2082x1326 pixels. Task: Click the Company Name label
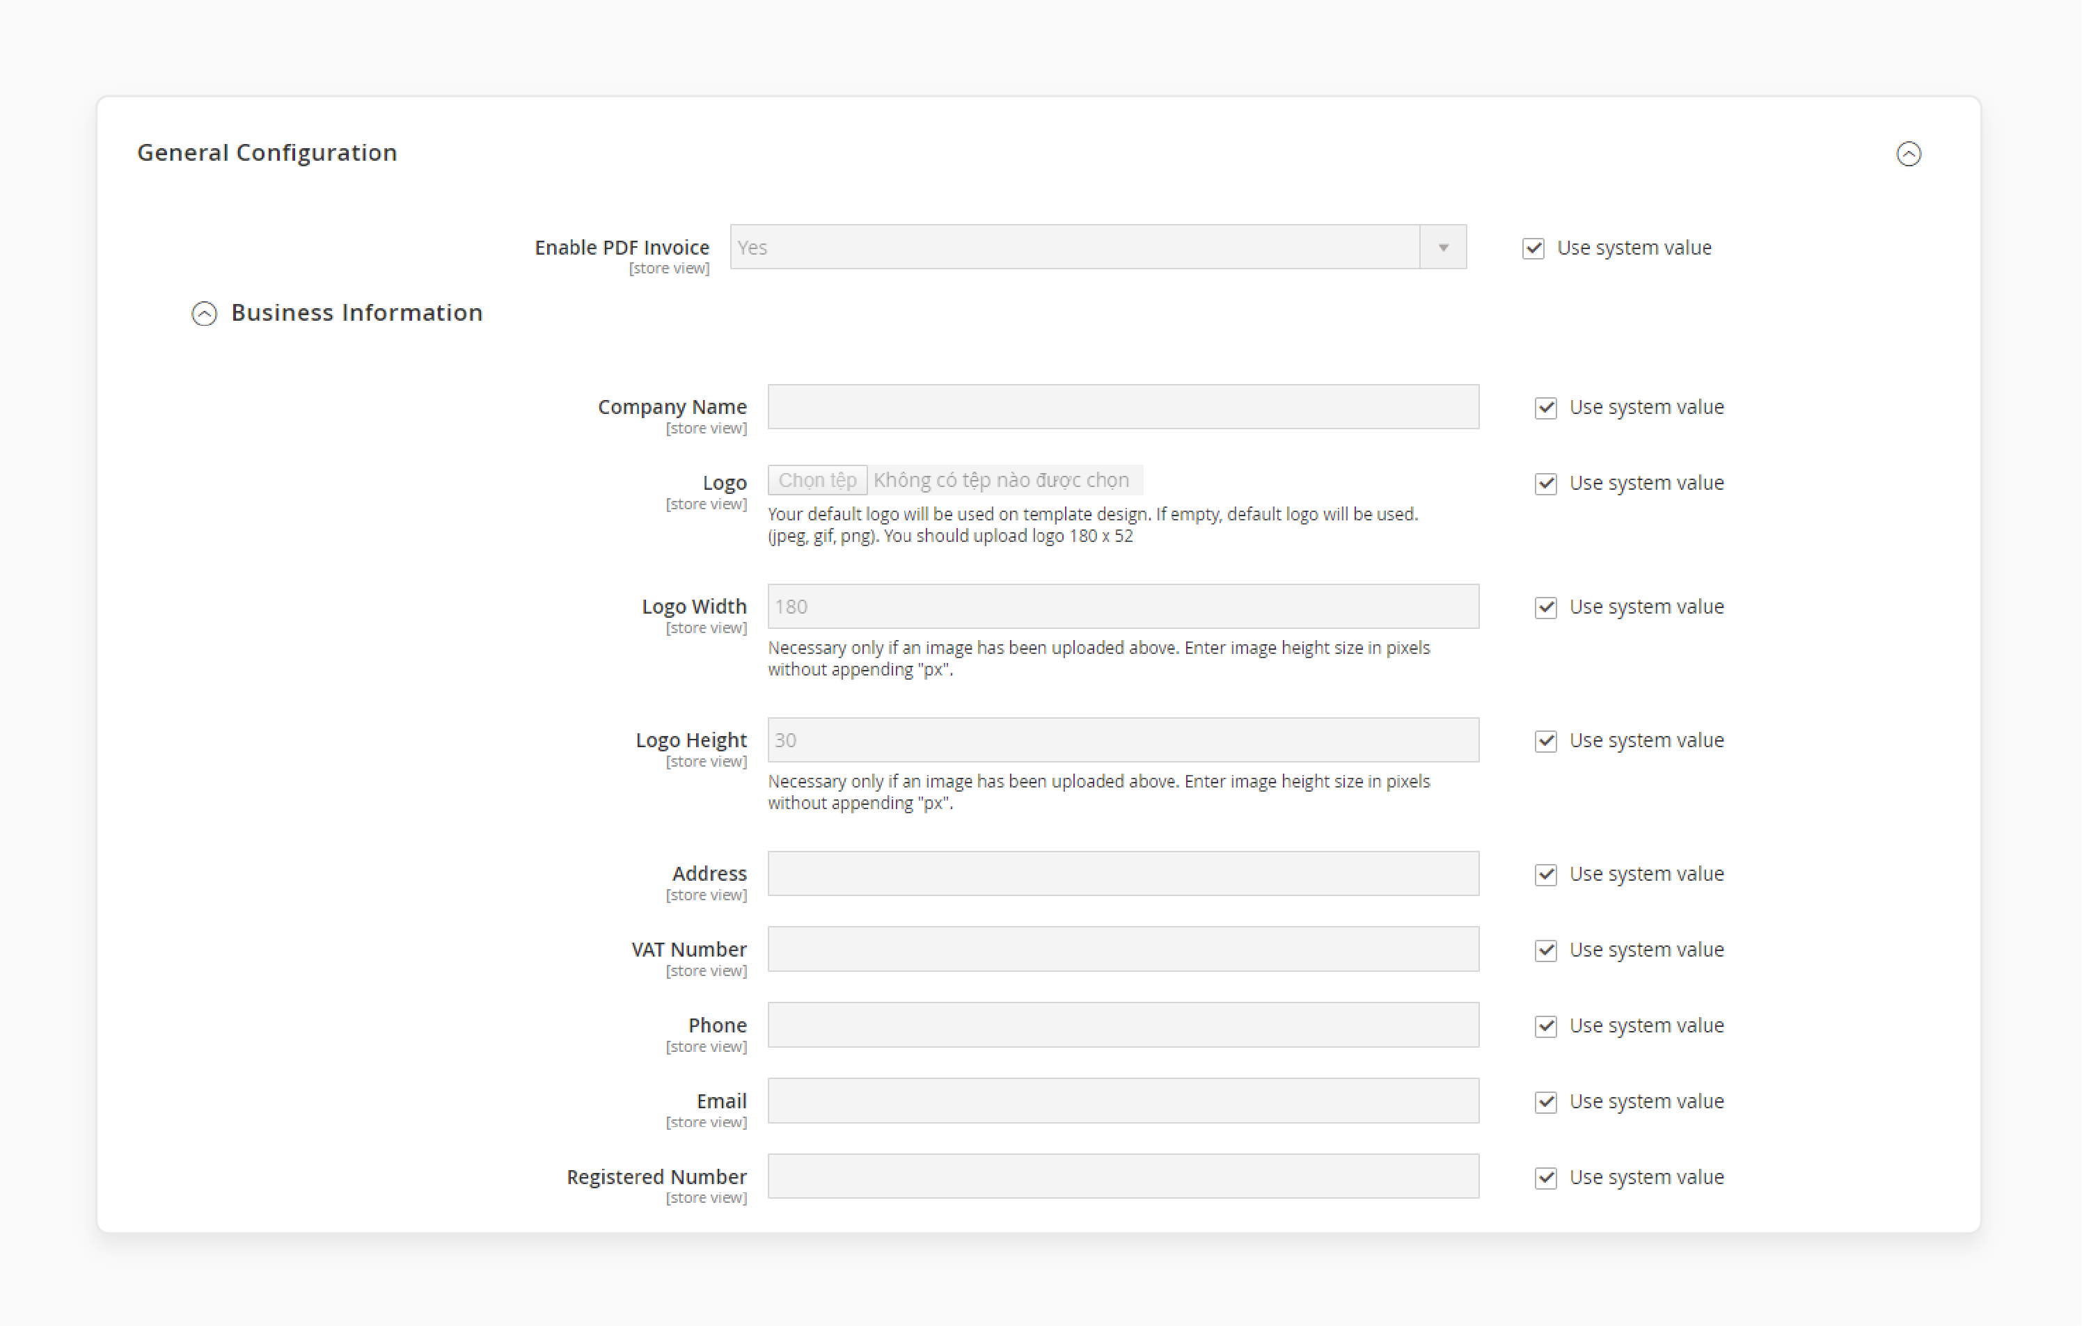pyautogui.click(x=672, y=407)
